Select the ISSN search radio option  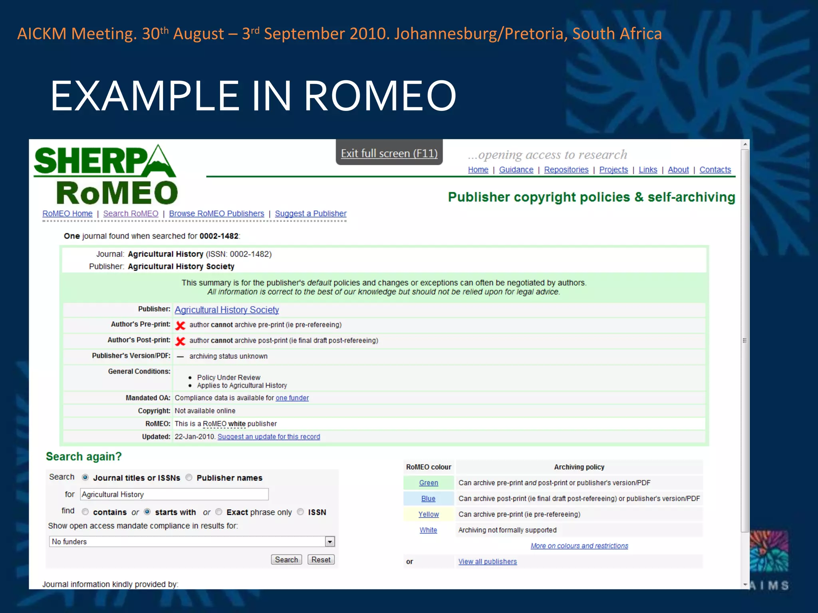[300, 512]
